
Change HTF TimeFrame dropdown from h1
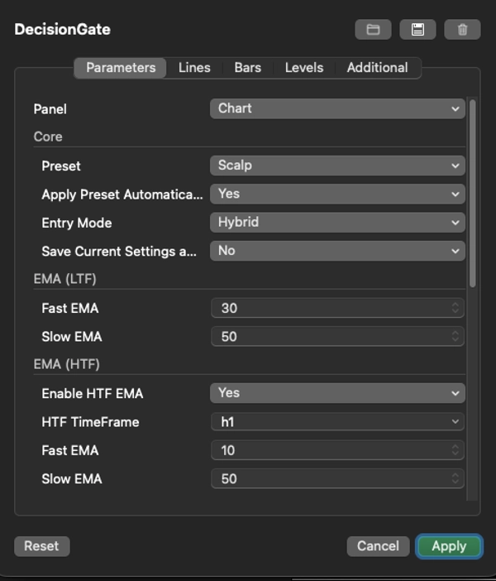pyautogui.click(x=337, y=422)
